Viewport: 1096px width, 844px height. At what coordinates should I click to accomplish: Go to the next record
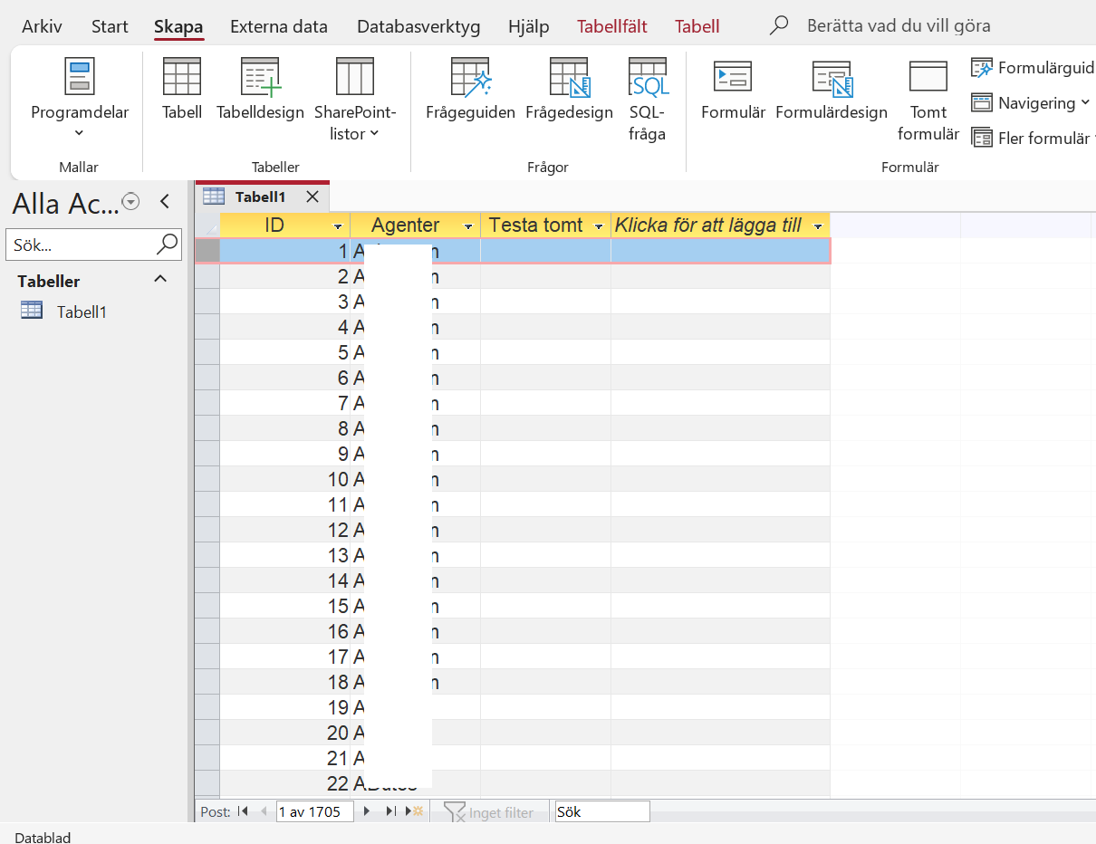(367, 811)
